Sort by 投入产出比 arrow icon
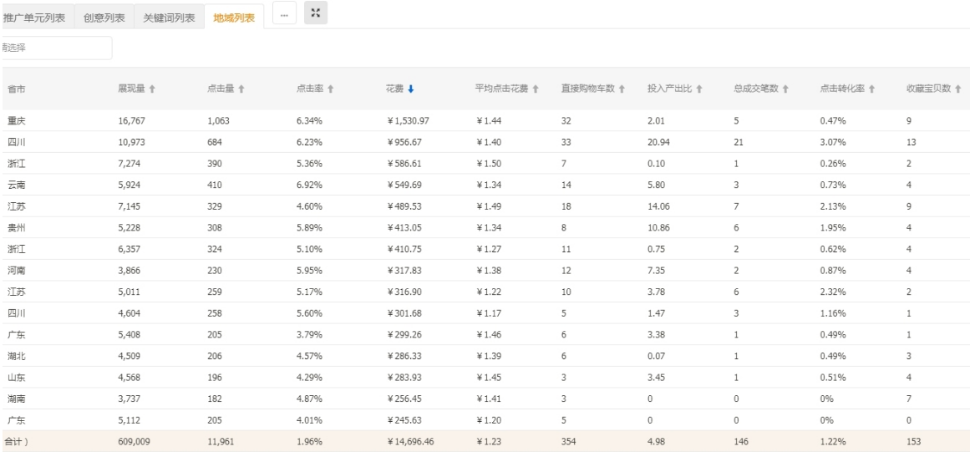970x452 pixels. (699, 89)
